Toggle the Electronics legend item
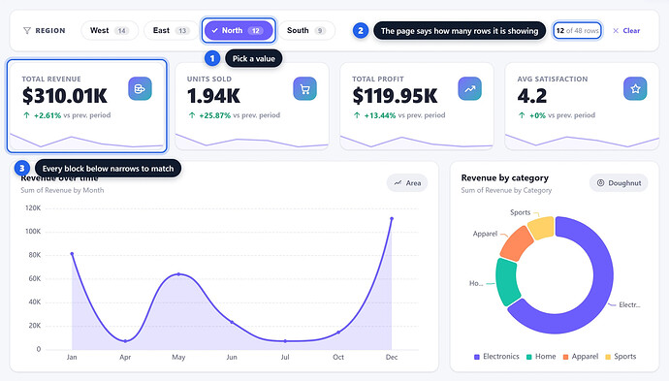The image size is (669, 381). pos(496,356)
